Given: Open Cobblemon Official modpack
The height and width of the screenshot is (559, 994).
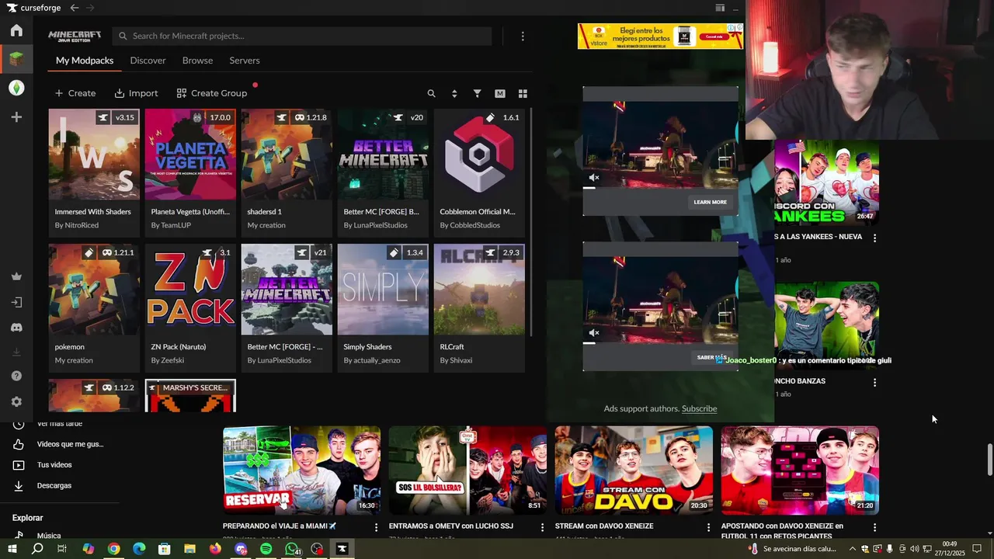Looking at the screenshot, I should (x=479, y=172).
